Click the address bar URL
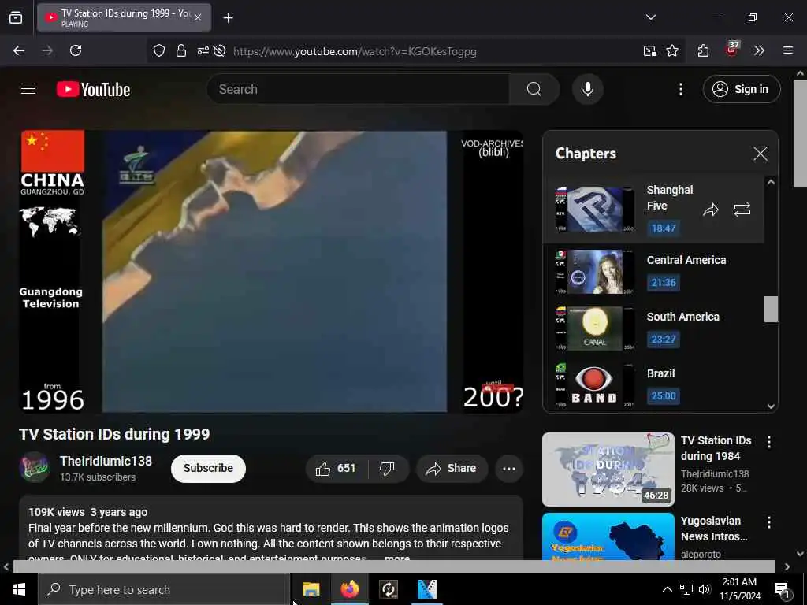This screenshot has height=605, width=807. tap(355, 51)
